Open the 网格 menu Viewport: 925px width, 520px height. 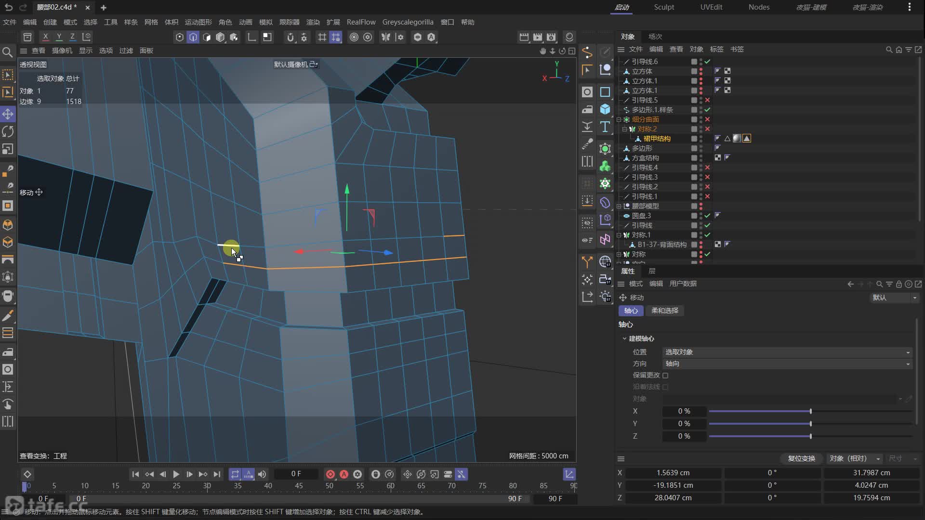pyautogui.click(x=151, y=22)
